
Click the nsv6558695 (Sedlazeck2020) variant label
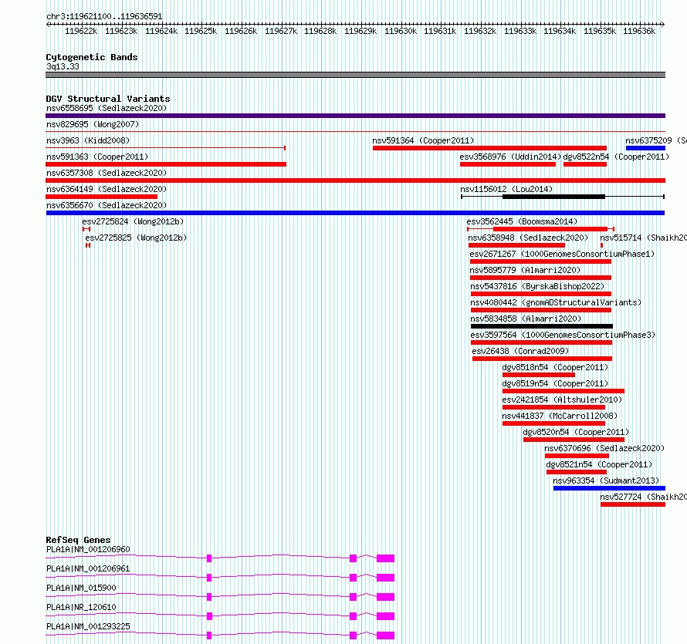pyautogui.click(x=107, y=108)
